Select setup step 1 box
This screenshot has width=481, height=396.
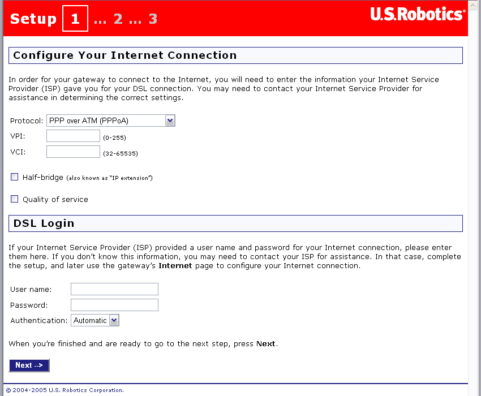(75, 19)
